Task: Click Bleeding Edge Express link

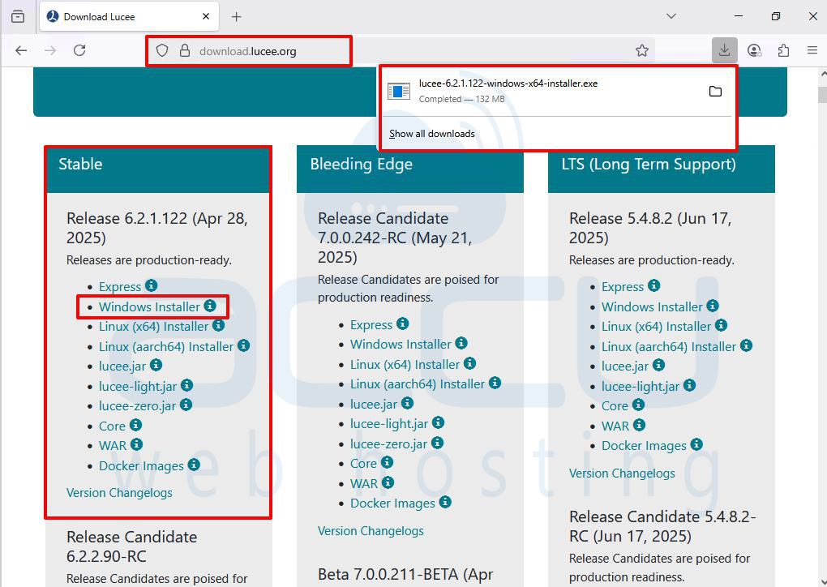Action: pos(371,325)
